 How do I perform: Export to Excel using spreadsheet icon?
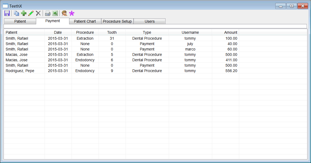pyautogui.click(x=55, y=13)
